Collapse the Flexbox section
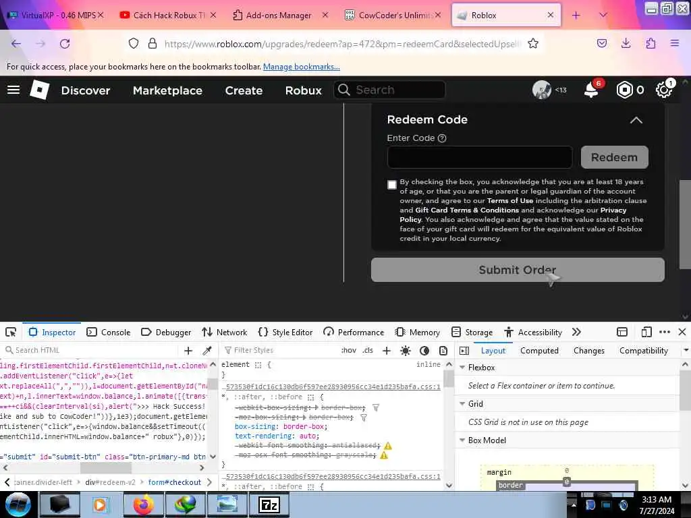Screen dimensions: 691x518 pos(462,368)
